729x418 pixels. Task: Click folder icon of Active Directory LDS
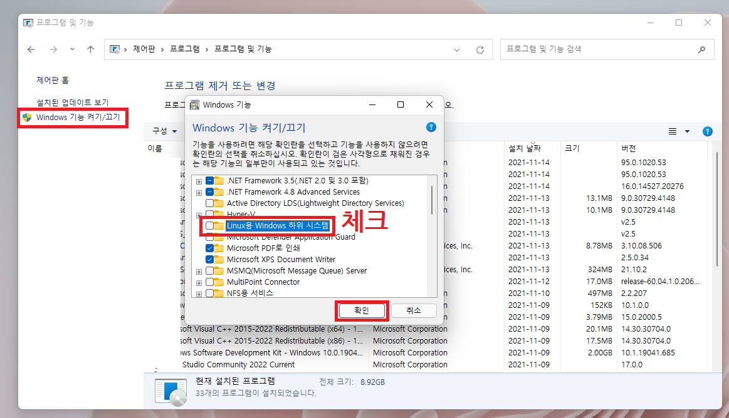click(x=219, y=203)
